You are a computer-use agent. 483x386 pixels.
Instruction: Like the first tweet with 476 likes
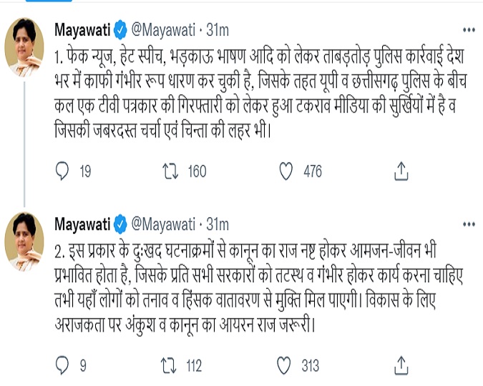pyautogui.click(x=286, y=171)
